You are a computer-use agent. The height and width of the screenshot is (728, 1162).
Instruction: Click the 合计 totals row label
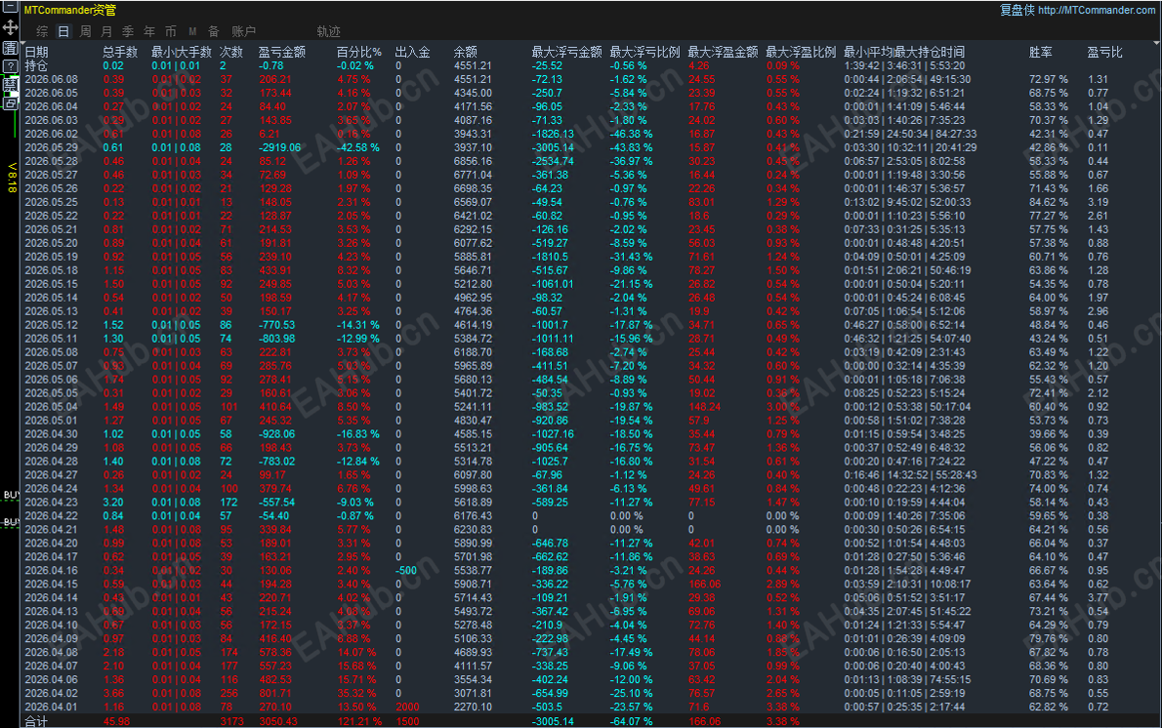(x=35, y=721)
